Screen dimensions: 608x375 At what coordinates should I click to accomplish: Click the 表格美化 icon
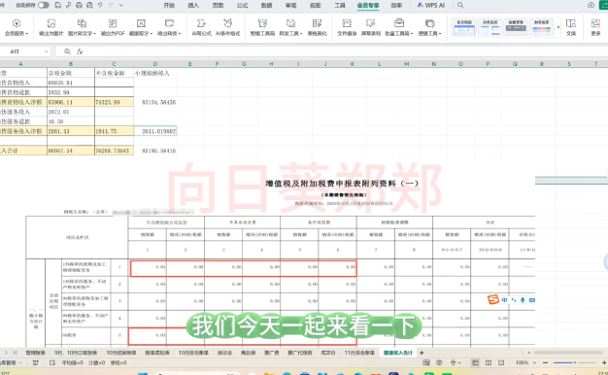pos(317,27)
